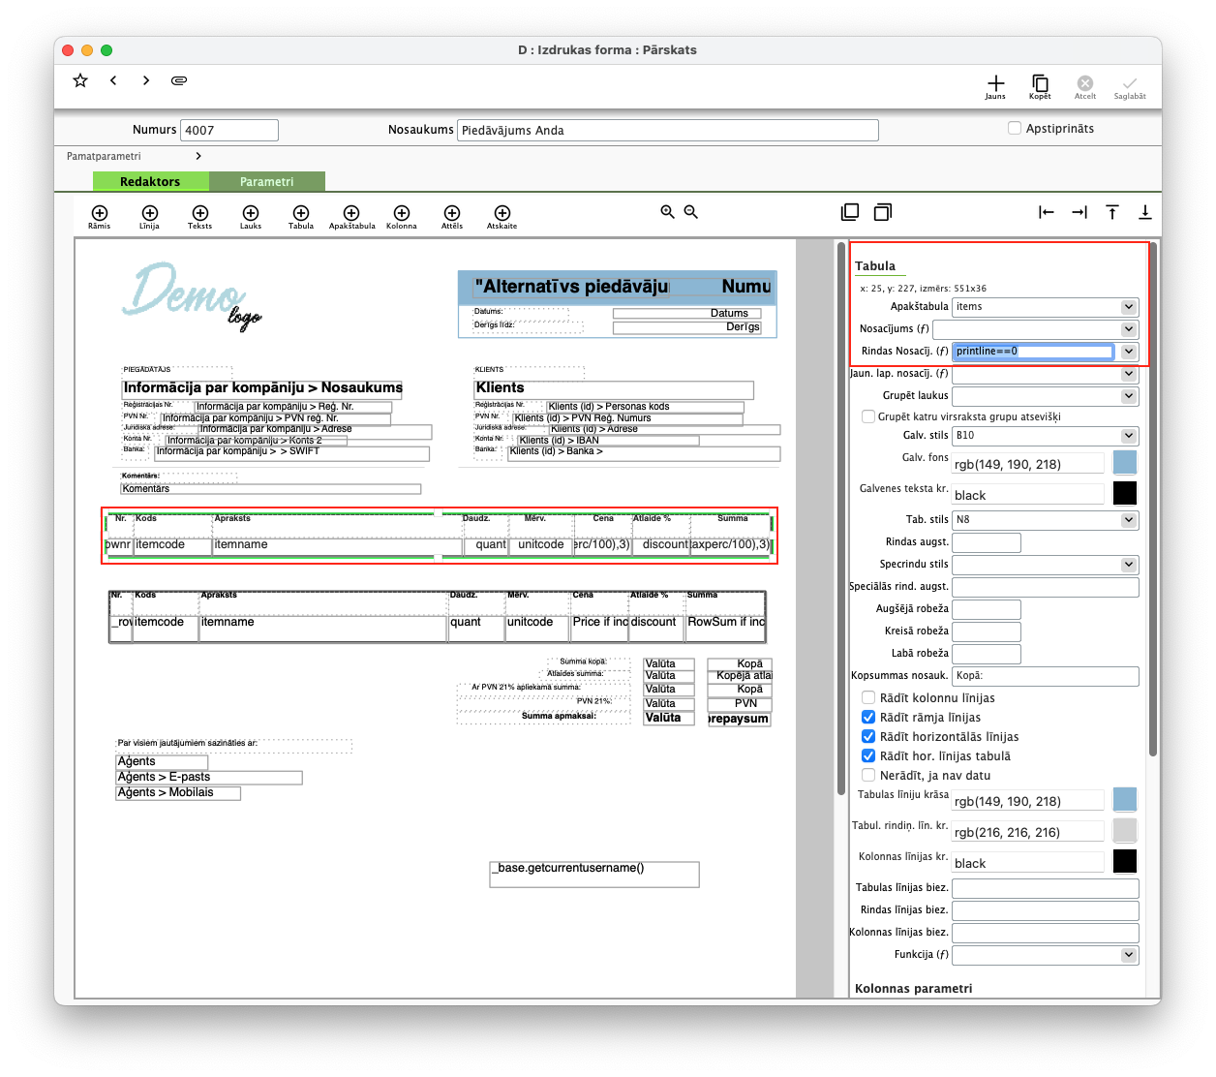Select the Demo logo image on canvas
Viewport: 1216px width, 1077px height.
[x=192, y=295]
